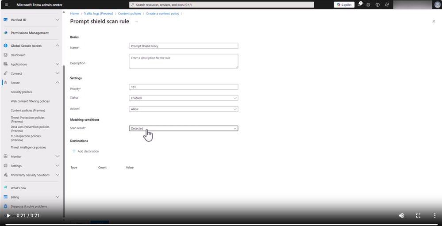
Task: Open the more options ellipsis by title
Action: click(136, 21)
